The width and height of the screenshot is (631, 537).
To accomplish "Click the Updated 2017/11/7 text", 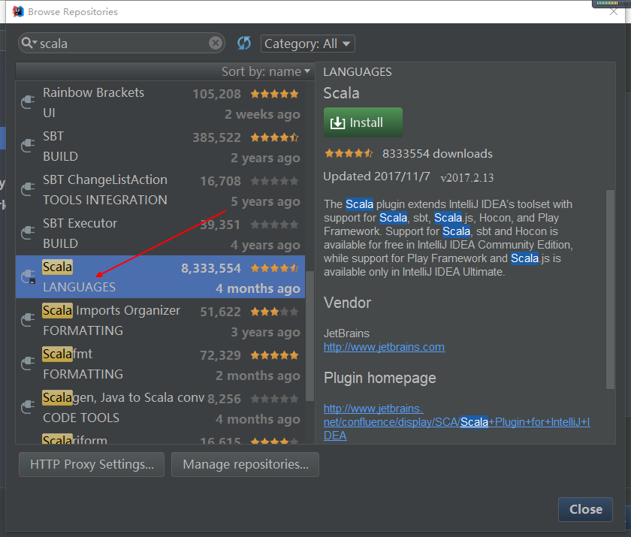I will [376, 176].
